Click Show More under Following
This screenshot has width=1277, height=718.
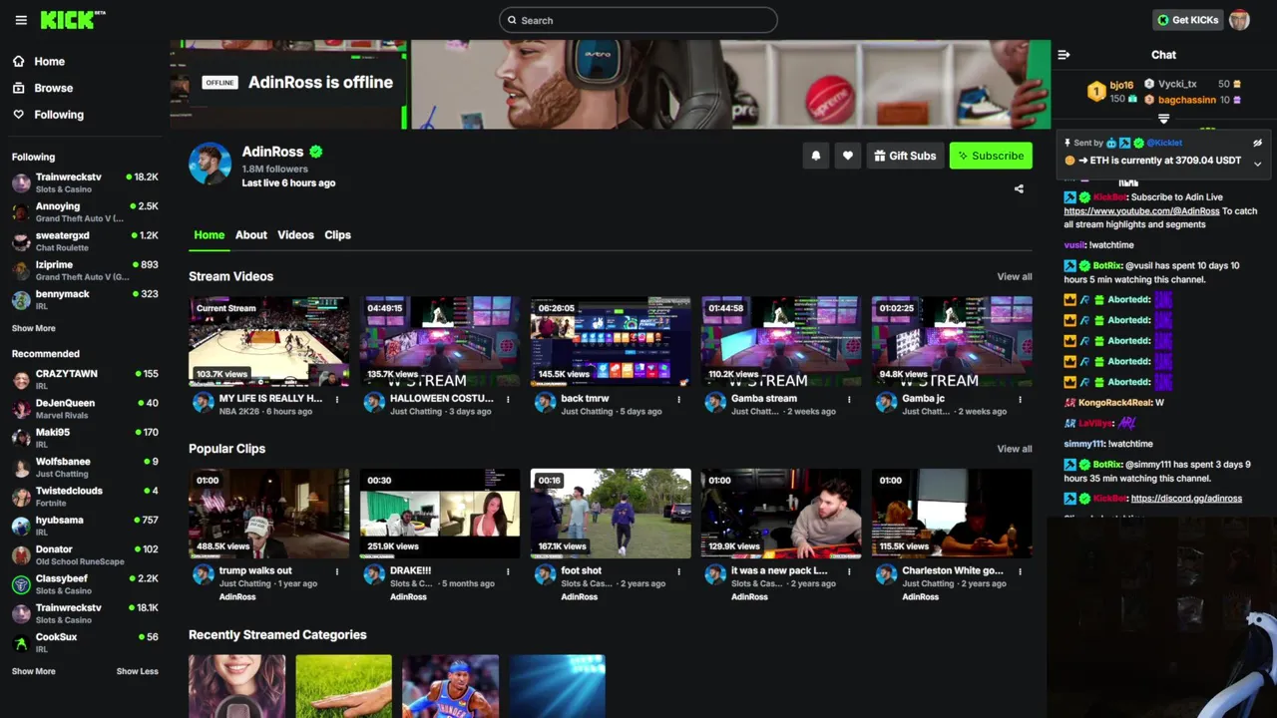(34, 328)
